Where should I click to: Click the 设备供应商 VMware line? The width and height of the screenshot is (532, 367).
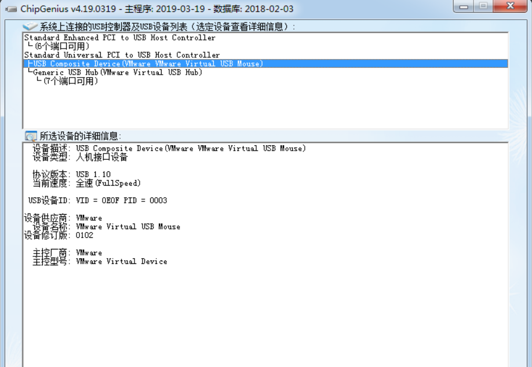(x=63, y=218)
